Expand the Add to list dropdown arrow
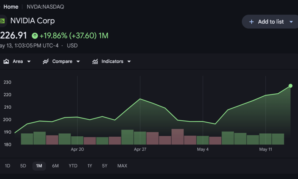The width and height of the screenshot is (298, 179). (x=291, y=22)
